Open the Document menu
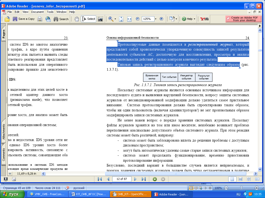This screenshot has width=265, height=198. point(38,12)
